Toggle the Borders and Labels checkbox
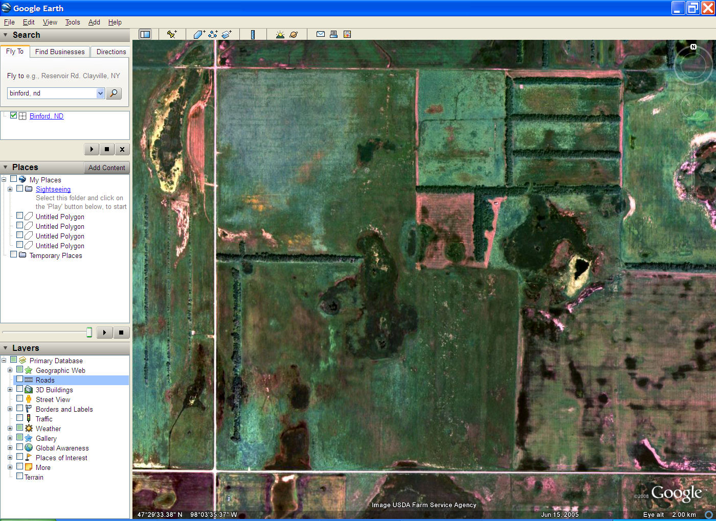716x521 pixels. pyautogui.click(x=19, y=408)
